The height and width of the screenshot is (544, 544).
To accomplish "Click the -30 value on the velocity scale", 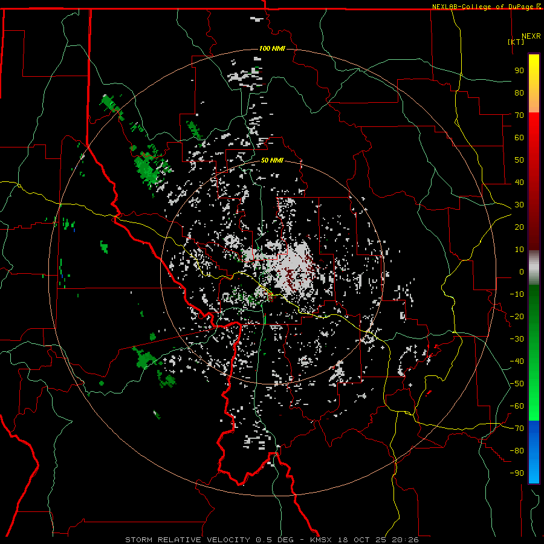I will pos(517,339).
